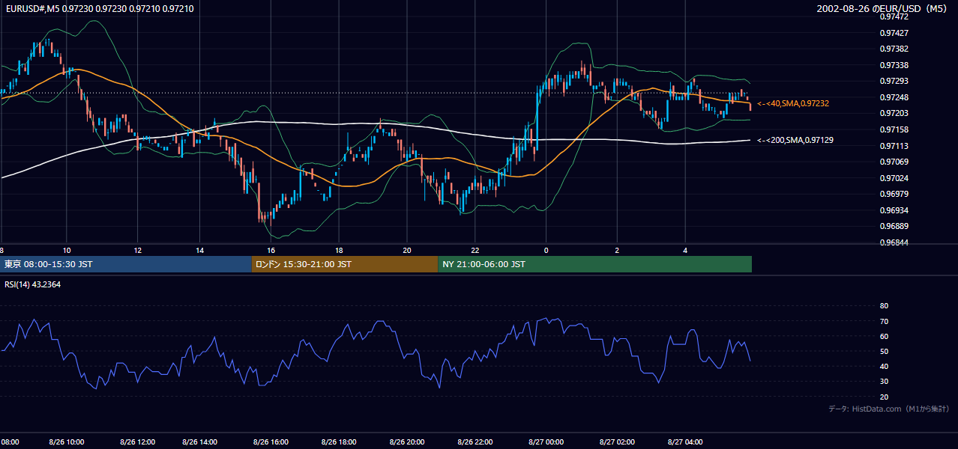The image size is (958, 449).
Task: Click RSI level 40 on the axis
Action: (x=884, y=366)
